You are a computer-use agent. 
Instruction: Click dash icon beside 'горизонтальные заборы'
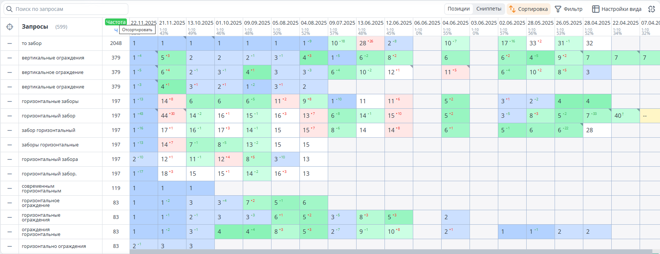[x=10, y=101]
